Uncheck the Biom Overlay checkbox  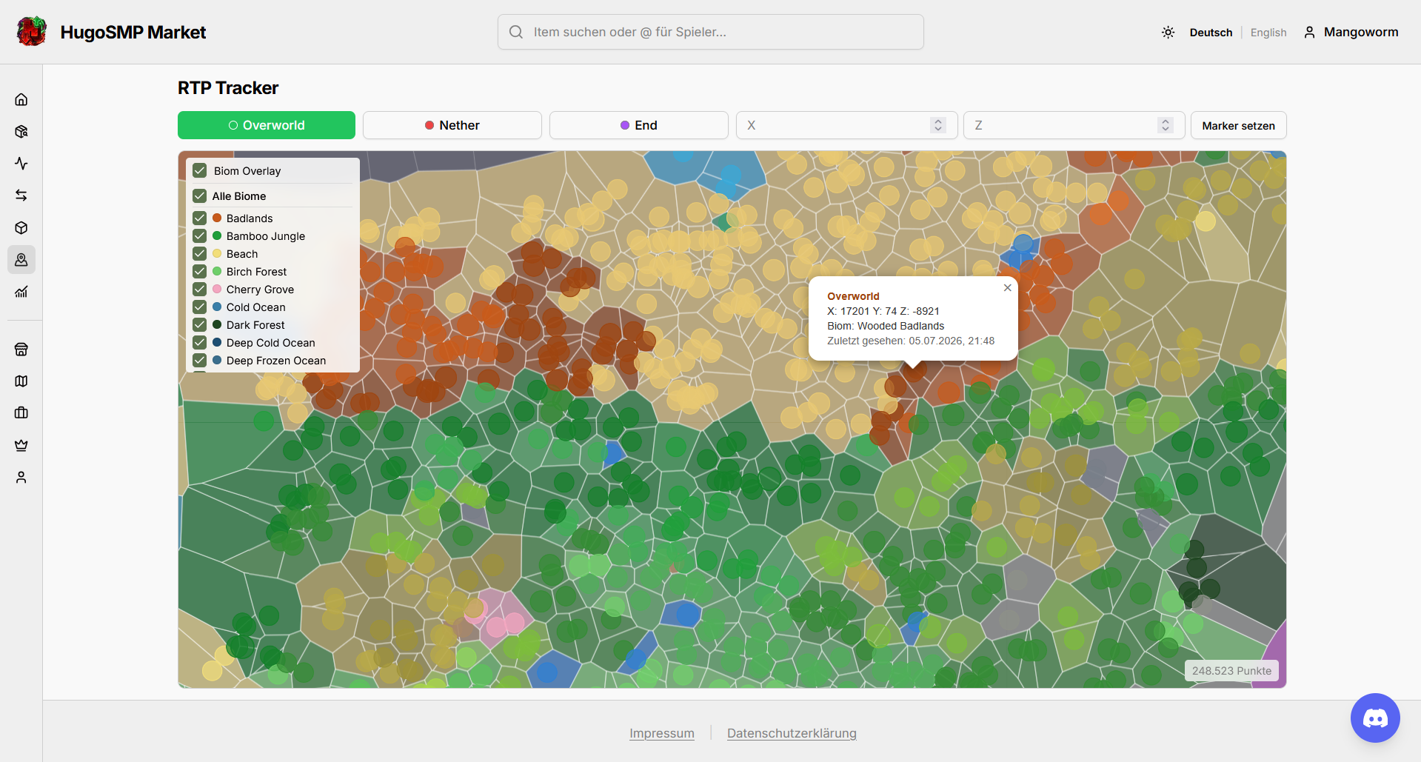[200, 171]
